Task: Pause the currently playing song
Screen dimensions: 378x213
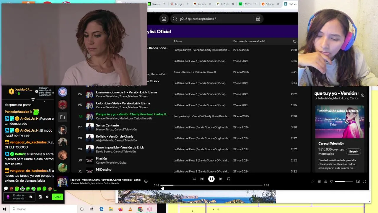Action: tap(211, 179)
